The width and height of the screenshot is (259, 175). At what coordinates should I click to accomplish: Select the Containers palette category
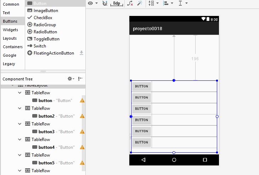click(13, 47)
